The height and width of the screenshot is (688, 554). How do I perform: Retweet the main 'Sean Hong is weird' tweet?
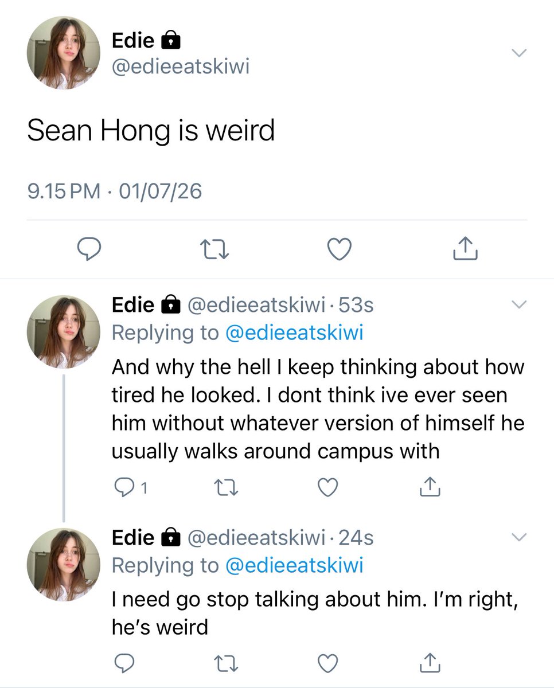[213, 248]
